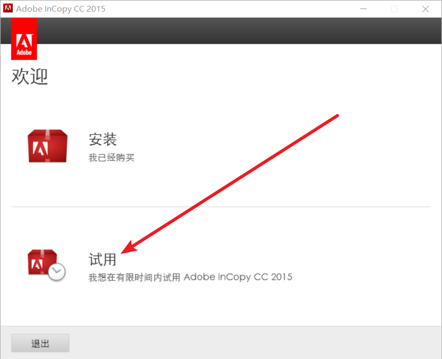Screen dimensions: 442x359
Task: Click the Adobe icon in the title bar
Action: (8, 8)
